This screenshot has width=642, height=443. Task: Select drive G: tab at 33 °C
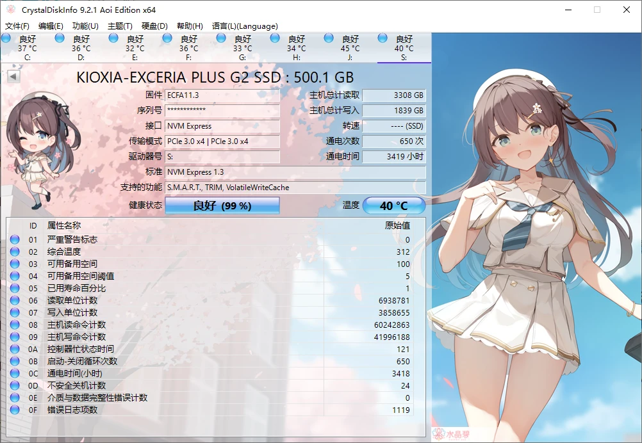242,48
